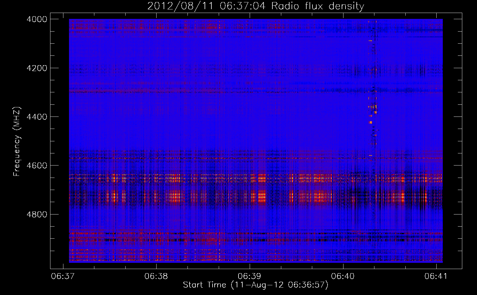Viewport: 477px width, 295px height.
Task: Click the 'Start Time (11-Aug-12 06:36:57)' axis title
Action: (256, 285)
